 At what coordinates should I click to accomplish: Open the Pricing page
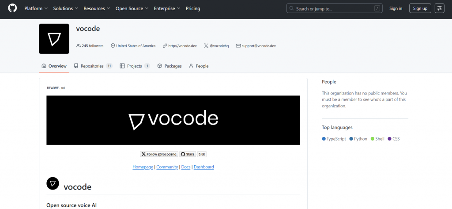[x=193, y=8]
